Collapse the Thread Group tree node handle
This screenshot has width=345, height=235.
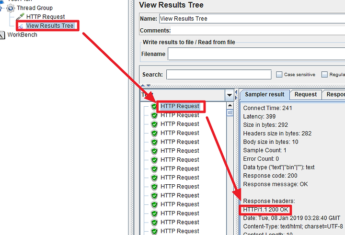(0, 8)
